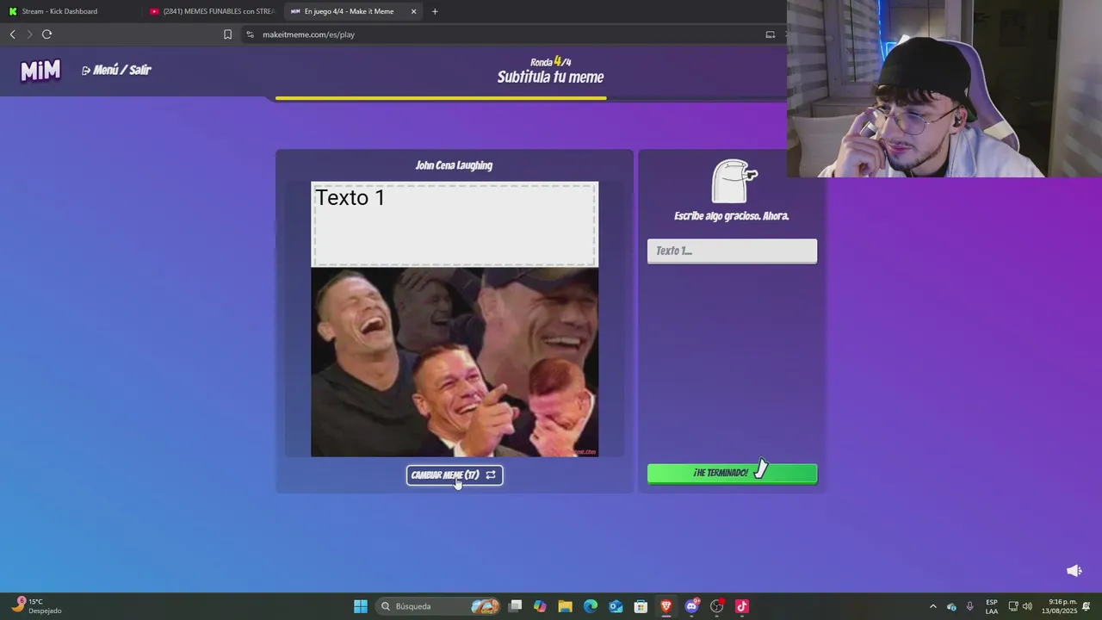Open Task View from taskbar
Viewport: 1102px width, 620px height.
(515, 606)
